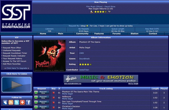The width and height of the screenshot is (169, 110).
Task: Open the Community menu
Action: (x=82, y=34)
